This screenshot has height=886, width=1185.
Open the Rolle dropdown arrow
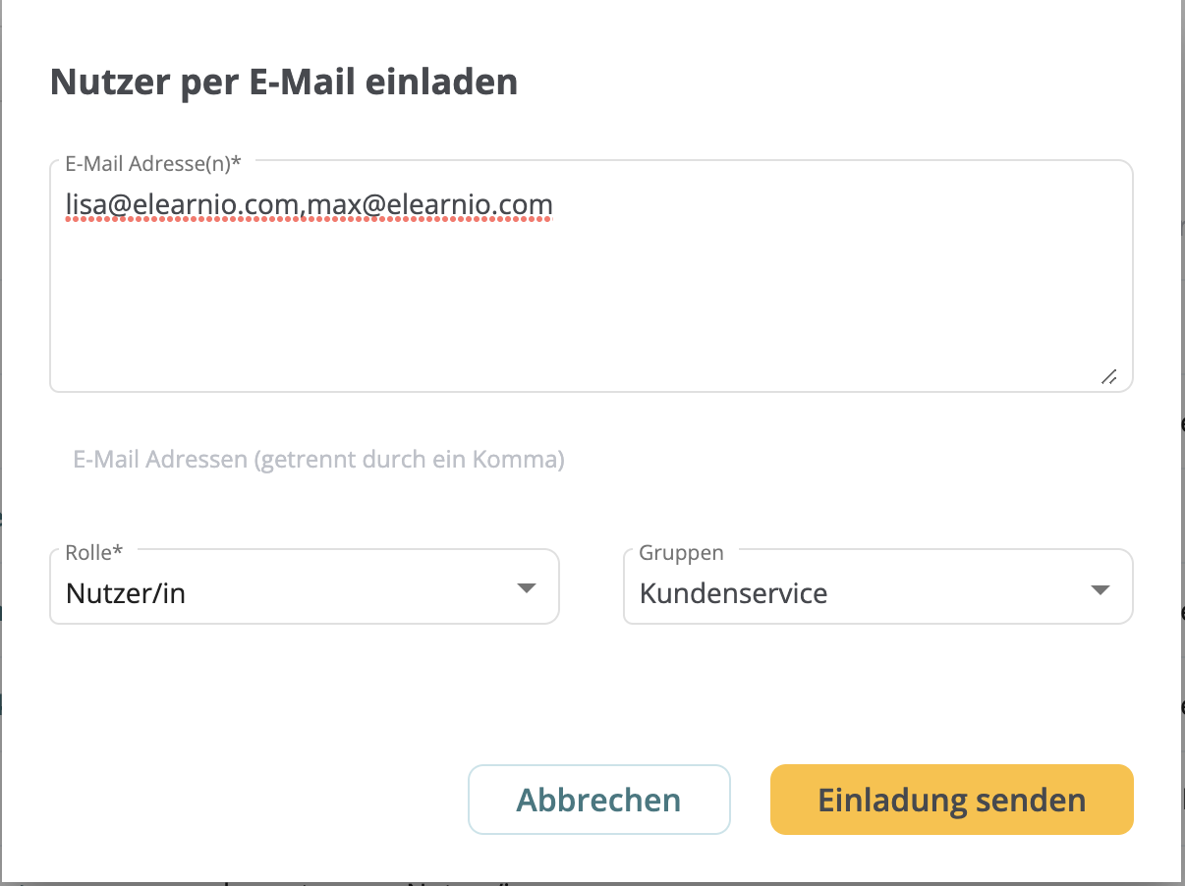[x=527, y=588]
